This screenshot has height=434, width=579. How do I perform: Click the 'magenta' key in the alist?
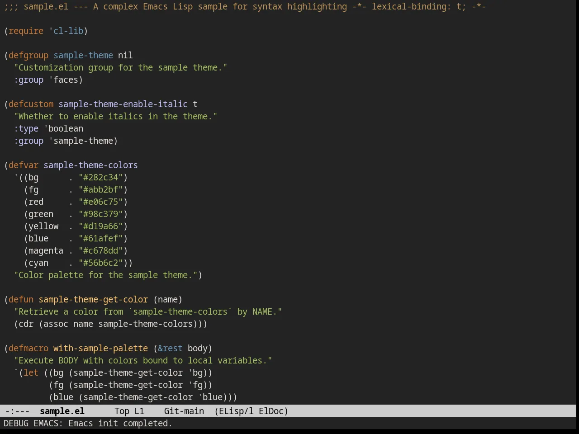click(46, 250)
